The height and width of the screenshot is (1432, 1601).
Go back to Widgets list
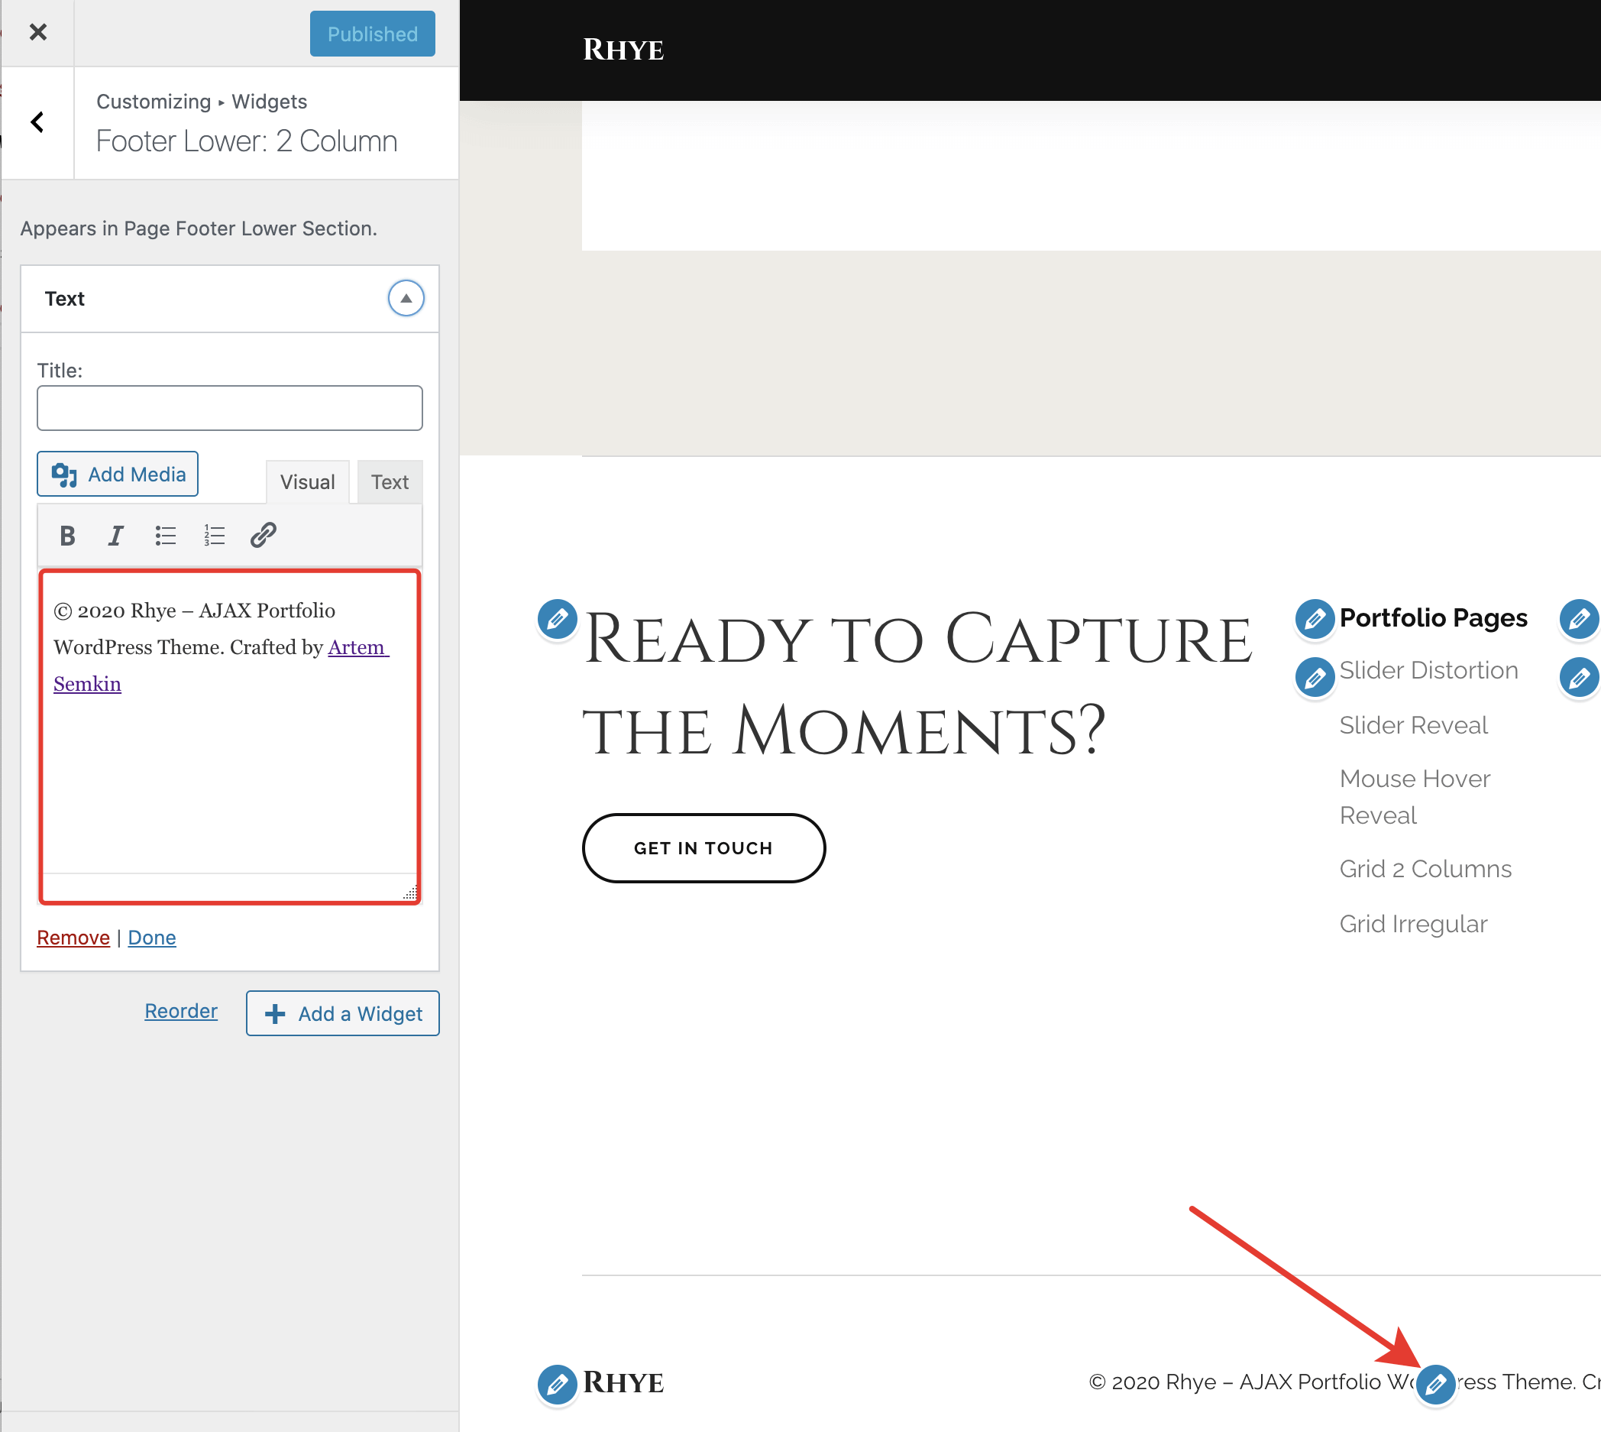click(x=37, y=123)
